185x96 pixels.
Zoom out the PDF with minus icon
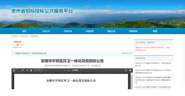tap(65, 70)
